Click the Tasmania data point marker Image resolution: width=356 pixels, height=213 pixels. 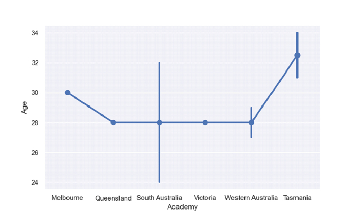(298, 55)
